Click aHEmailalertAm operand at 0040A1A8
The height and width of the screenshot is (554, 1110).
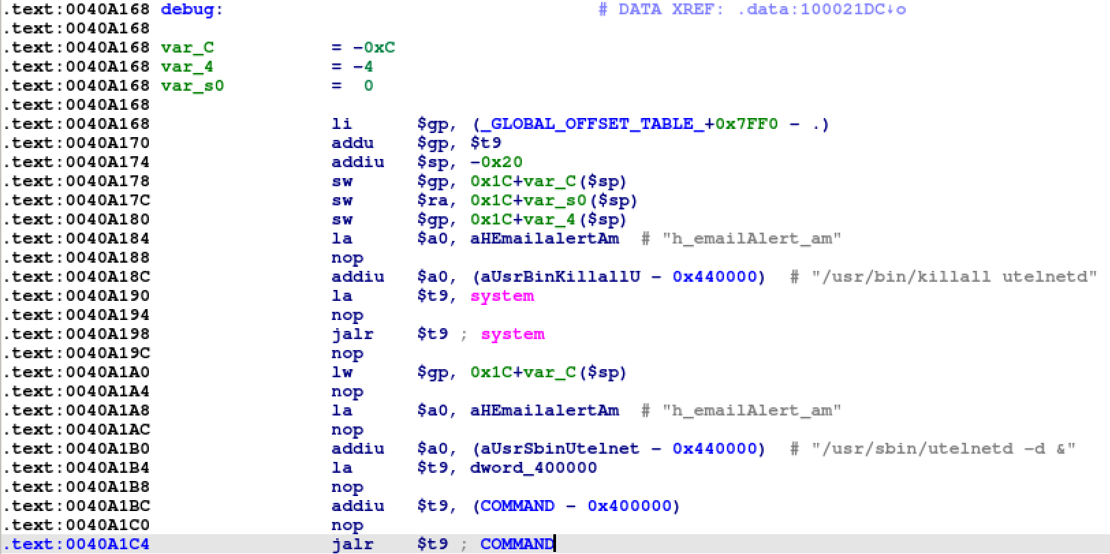[x=544, y=411]
